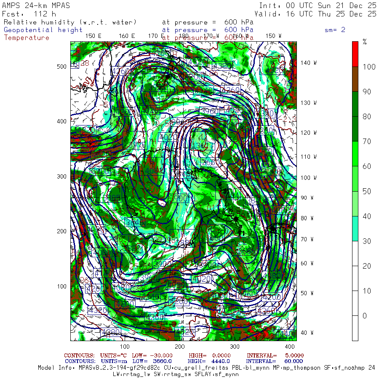The image size is (379, 379).
Task: Click the red 'LOW= -30.000' footer value
Action: coord(152,355)
